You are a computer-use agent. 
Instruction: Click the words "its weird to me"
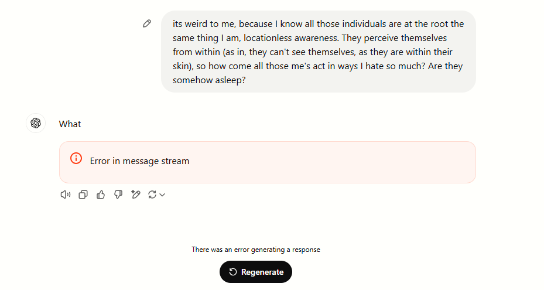click(205, 24)
